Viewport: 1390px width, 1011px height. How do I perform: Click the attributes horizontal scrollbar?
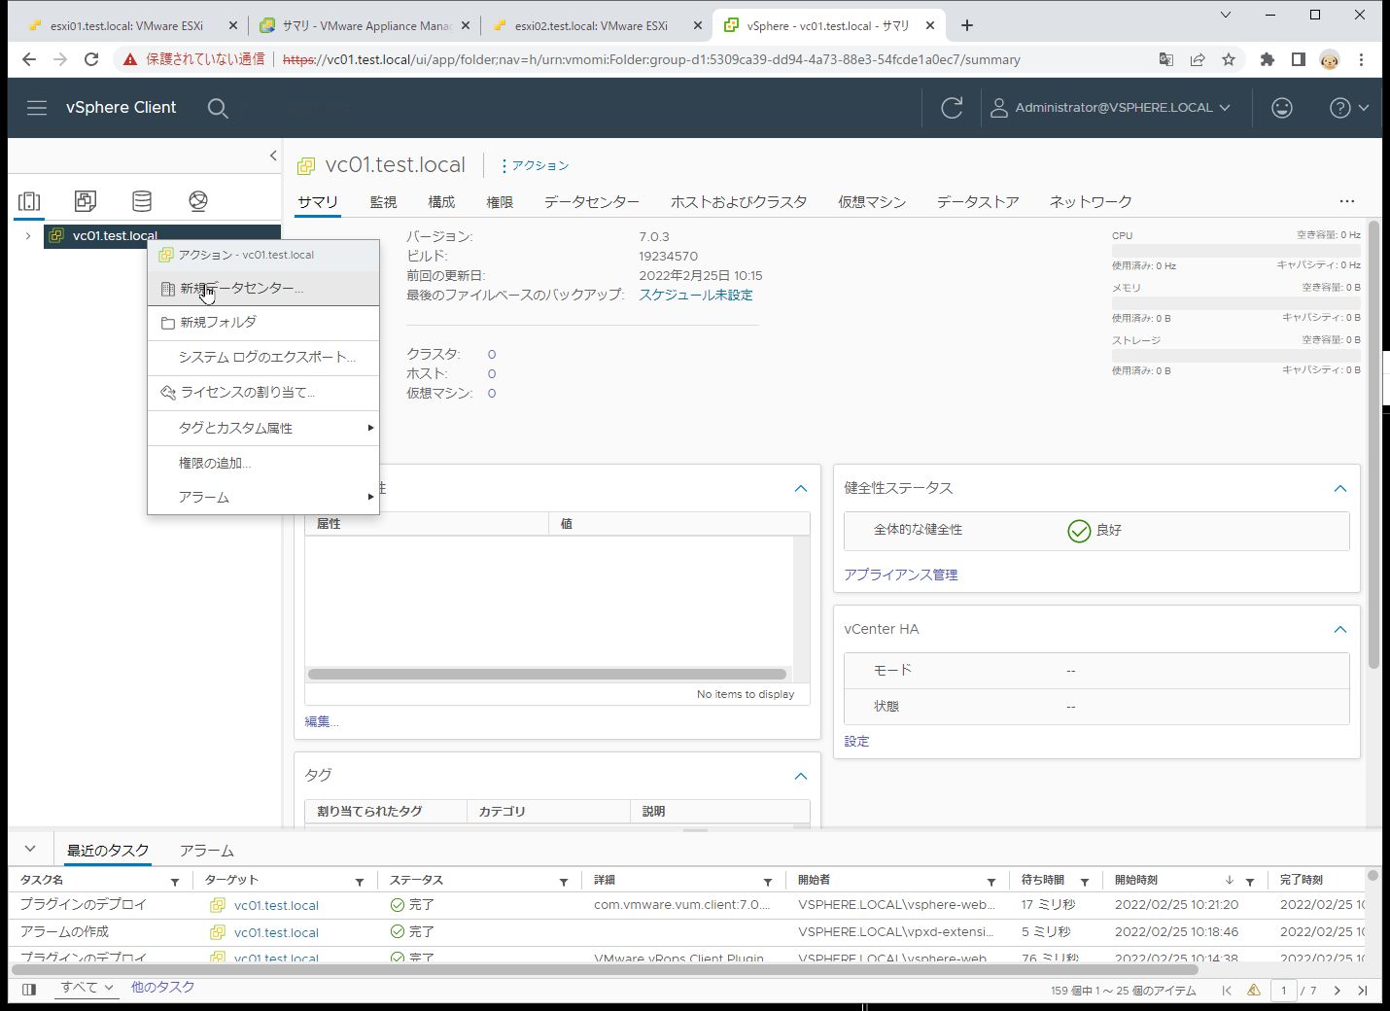pyautogui.click(x=547, y=674)
